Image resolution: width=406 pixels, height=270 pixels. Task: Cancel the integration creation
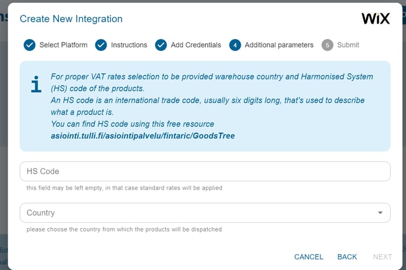tap(309, 257)
